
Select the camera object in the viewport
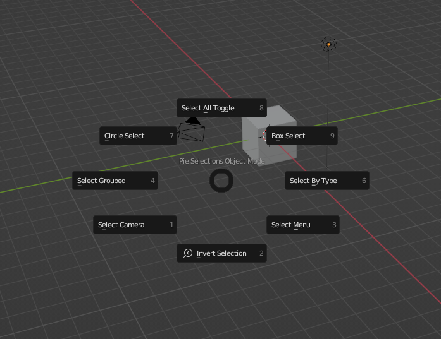coord(192,131)
